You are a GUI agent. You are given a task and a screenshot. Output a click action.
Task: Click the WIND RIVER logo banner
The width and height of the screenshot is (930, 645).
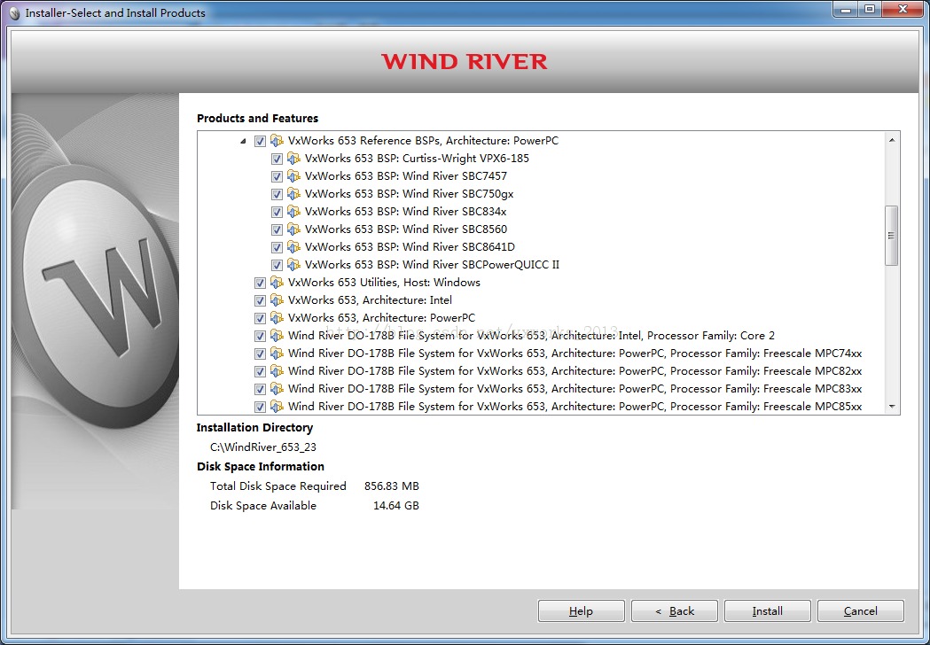[465, 62]
